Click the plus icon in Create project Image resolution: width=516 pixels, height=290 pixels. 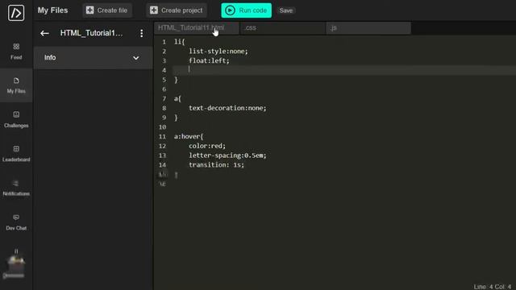(x=154, y=10)
